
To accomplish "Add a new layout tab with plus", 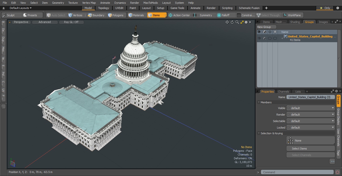I will pos(266,8).
